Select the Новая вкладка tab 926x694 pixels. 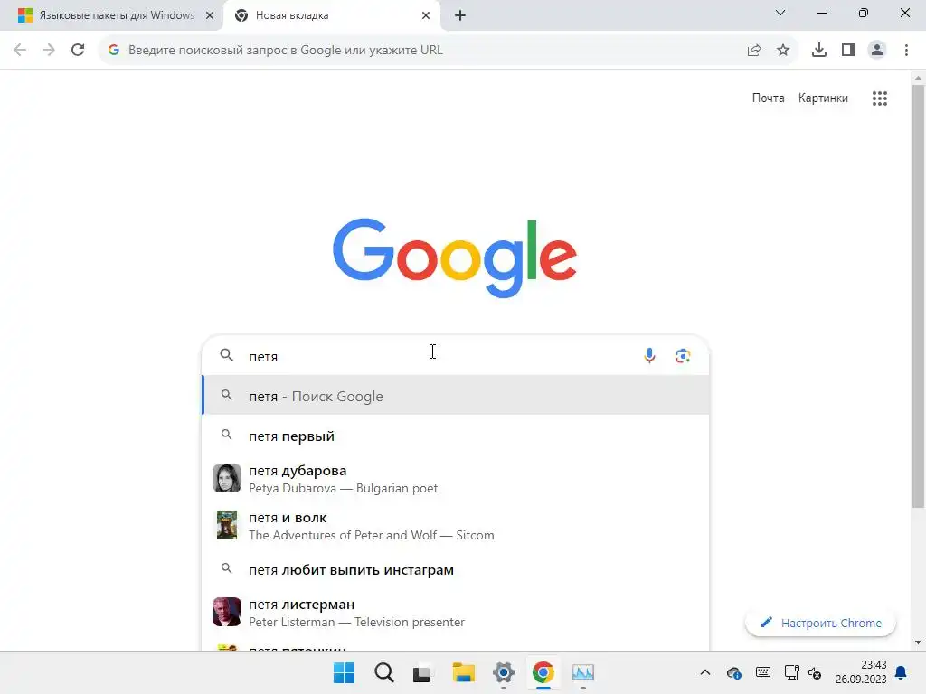coord(331,15)
